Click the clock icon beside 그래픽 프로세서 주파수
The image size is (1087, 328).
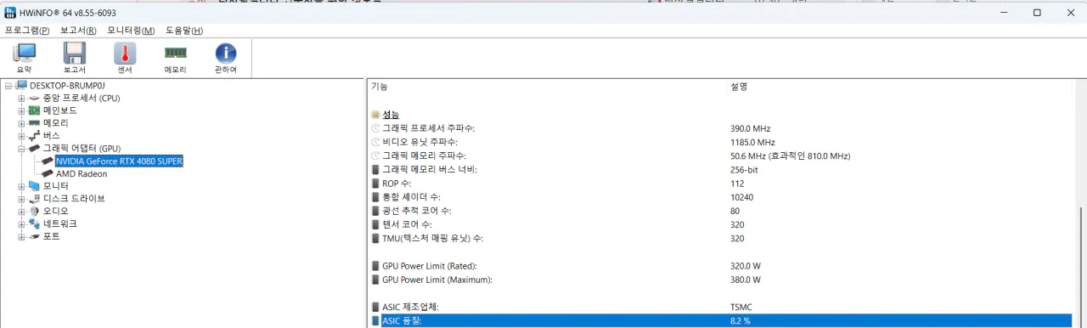(x=375, y=127)
